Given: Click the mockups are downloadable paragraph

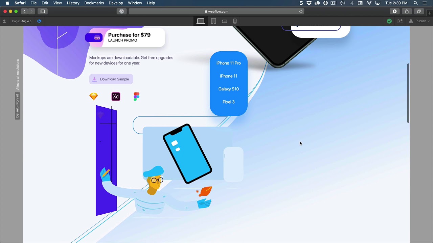Looking at the screenshot, I should [131, 60].
